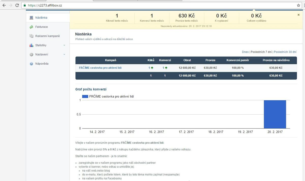
Task: Click the Nastavení gear icon
Action: click(x=32, y=55)
